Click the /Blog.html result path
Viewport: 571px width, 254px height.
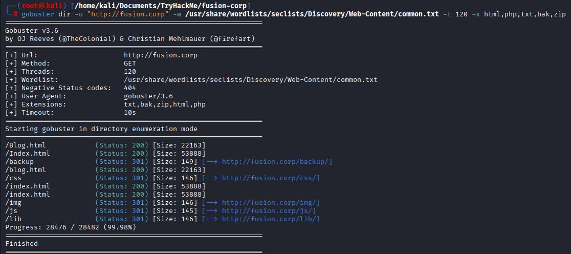(26, 145)
